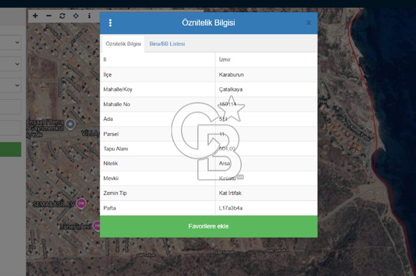Click the gray Berra Gayrimenkul map marker
416x276 pixels.
point(71,124)
